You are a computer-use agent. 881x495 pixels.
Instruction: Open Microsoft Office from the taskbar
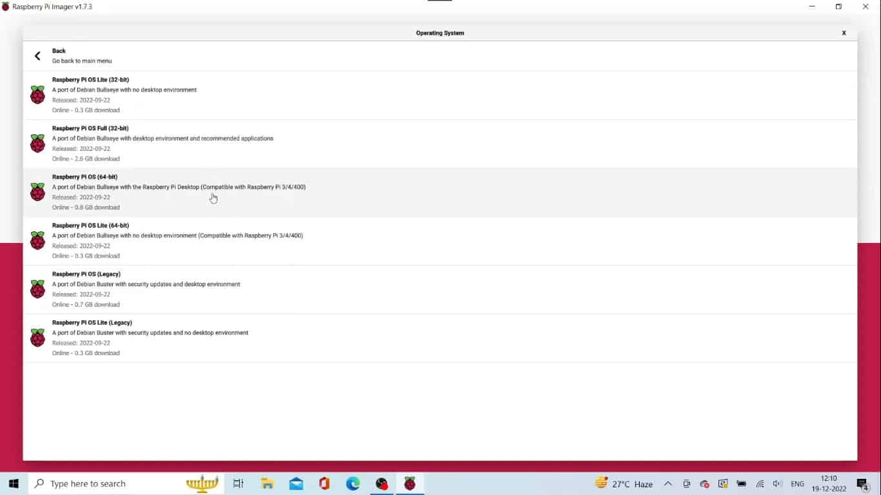pyautogui.click(x=324, y=483)
